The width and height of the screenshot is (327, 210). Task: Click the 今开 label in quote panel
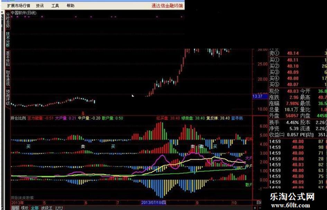tap(305, 91)
